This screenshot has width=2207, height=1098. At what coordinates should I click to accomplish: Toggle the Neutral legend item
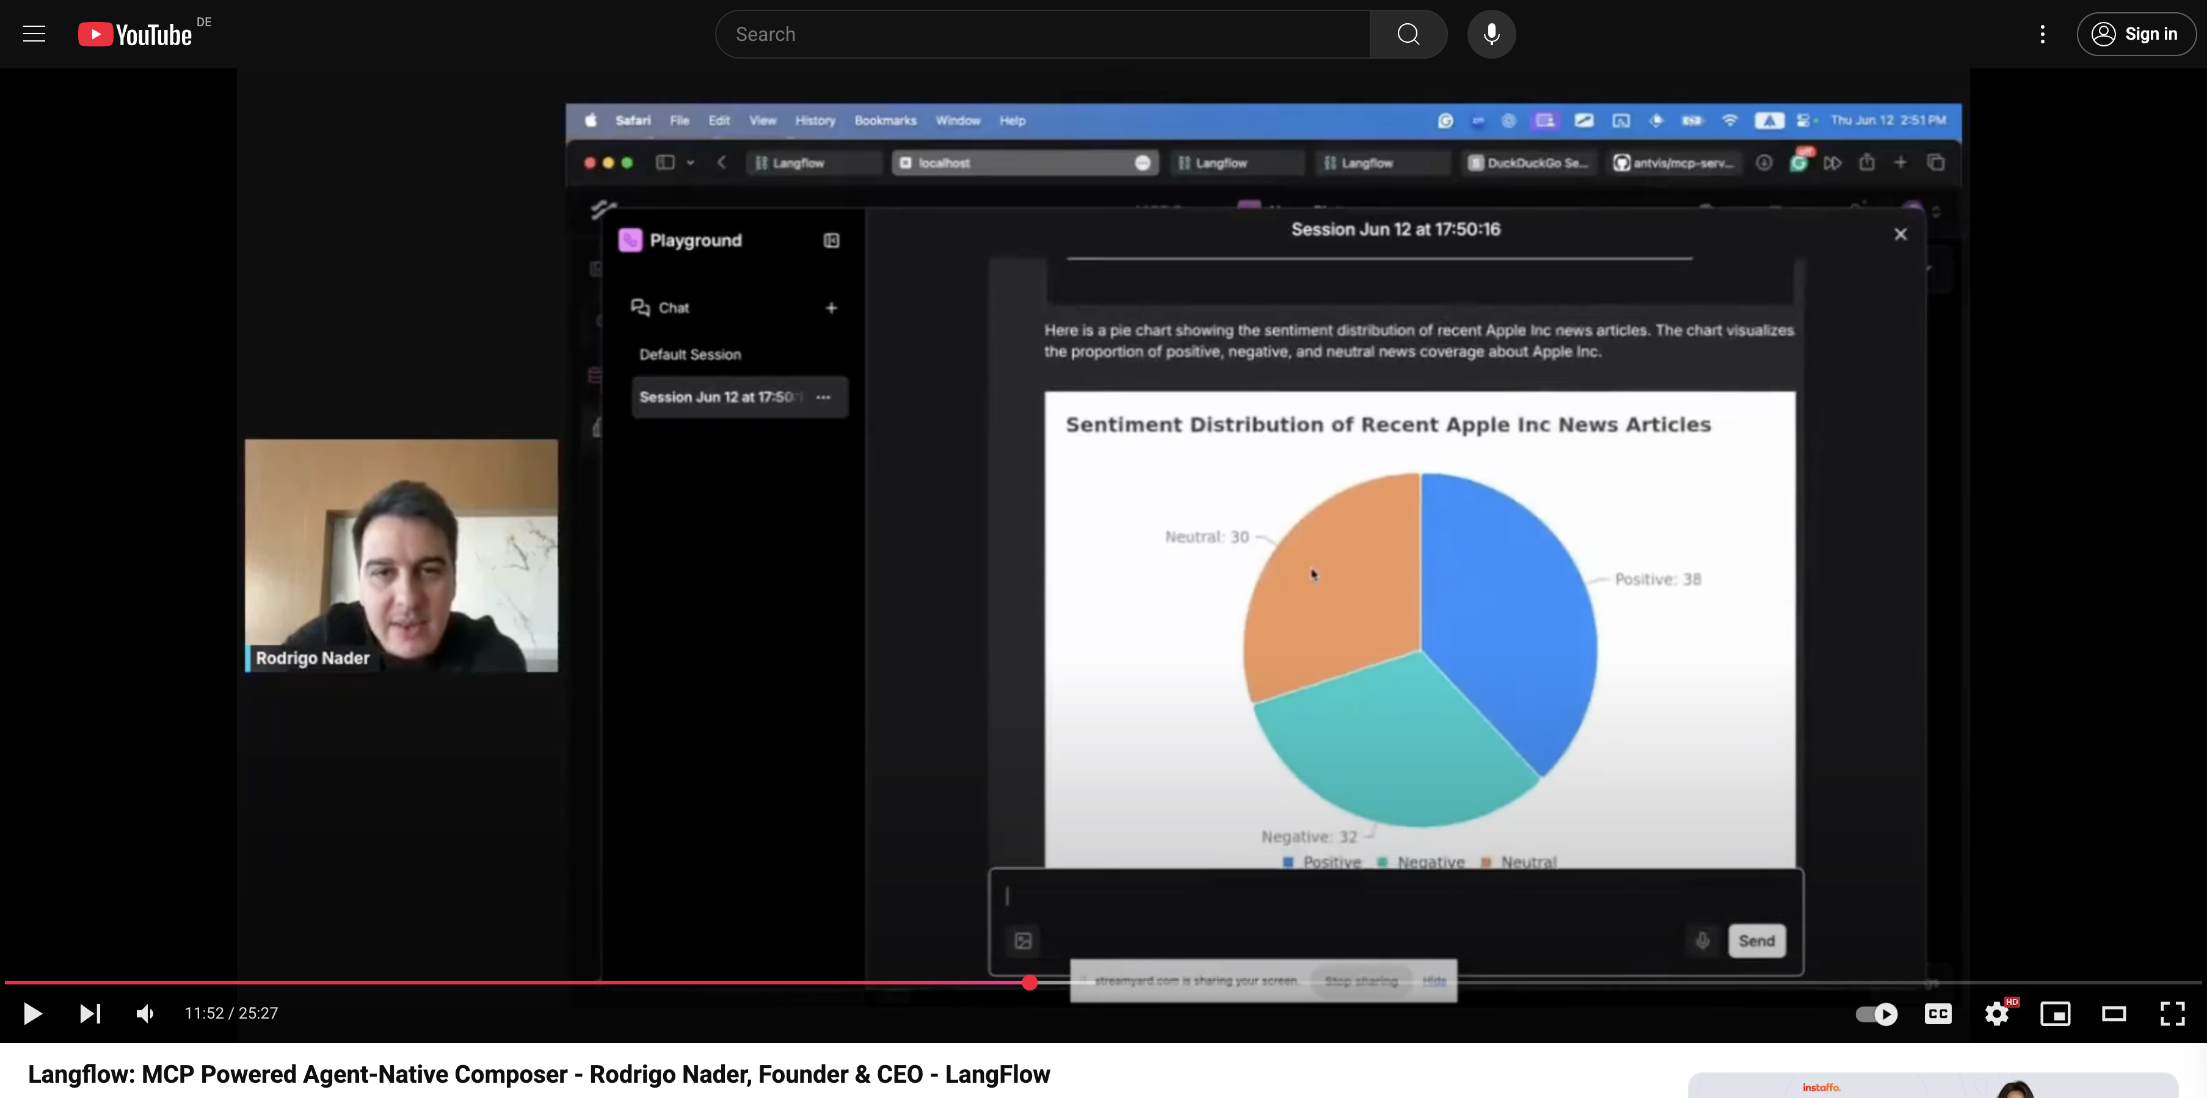[1519, 861]
